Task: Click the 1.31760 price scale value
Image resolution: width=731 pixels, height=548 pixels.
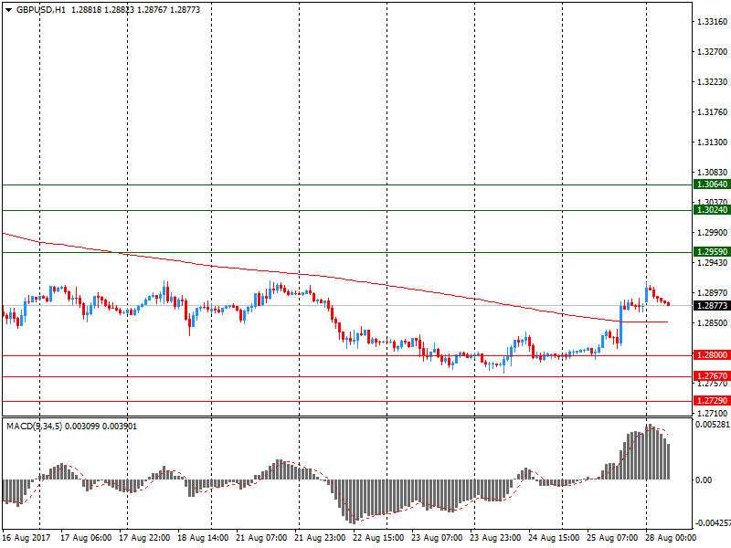Action: coord(712,111)
